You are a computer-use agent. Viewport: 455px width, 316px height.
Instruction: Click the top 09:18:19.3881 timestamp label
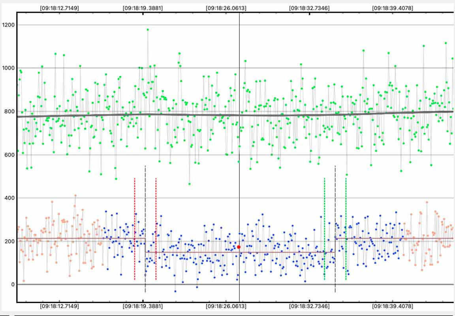point(143,8)
